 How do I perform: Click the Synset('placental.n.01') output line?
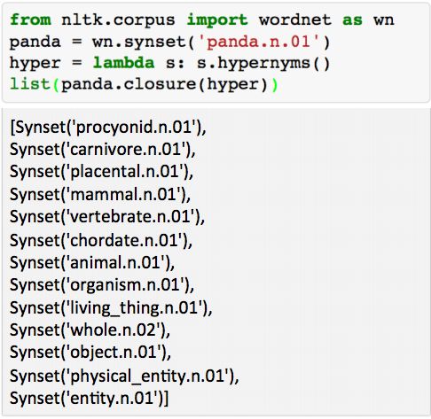[x=101, y=172]
